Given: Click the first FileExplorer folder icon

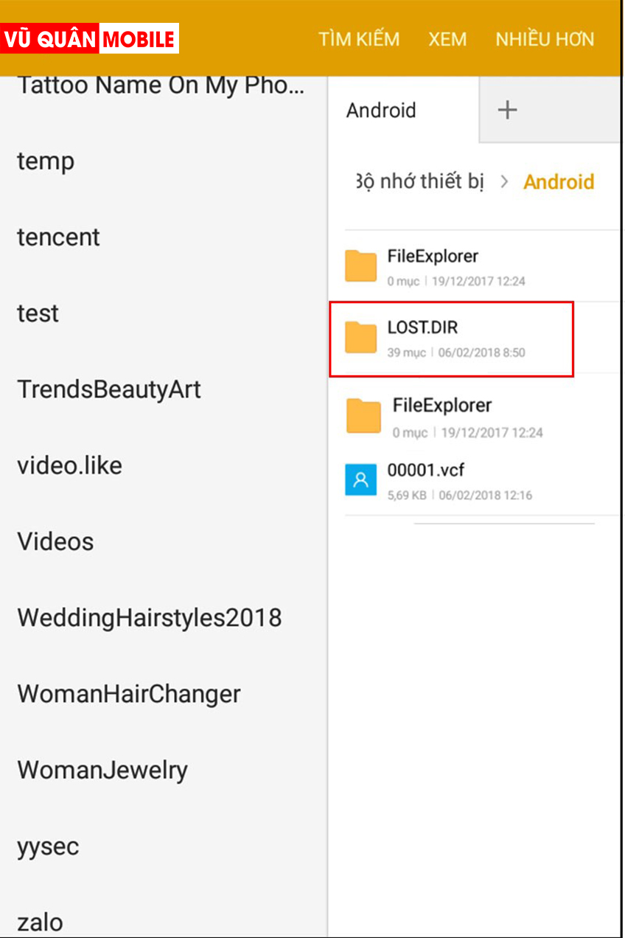Looking at the screenshot, I should [x=361, y=266].
